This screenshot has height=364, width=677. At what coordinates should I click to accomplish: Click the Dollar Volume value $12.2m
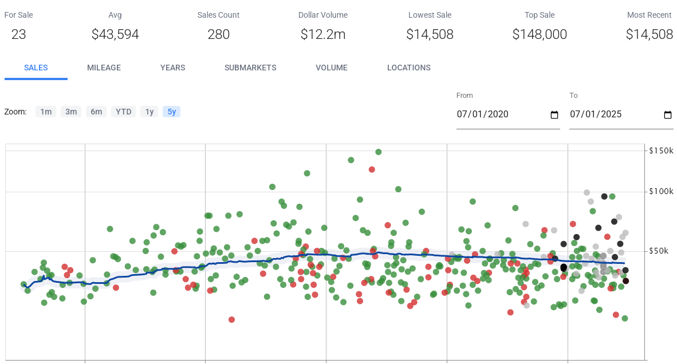(x=323, y=34)
